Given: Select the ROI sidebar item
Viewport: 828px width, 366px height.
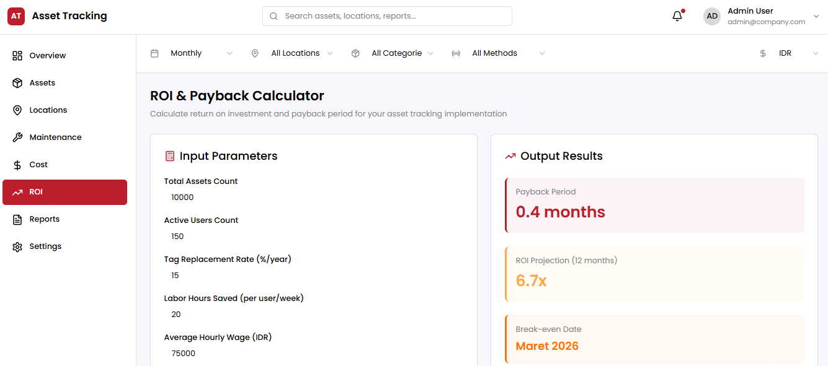Looking at the screenshot, I should [x=65, y=192].
